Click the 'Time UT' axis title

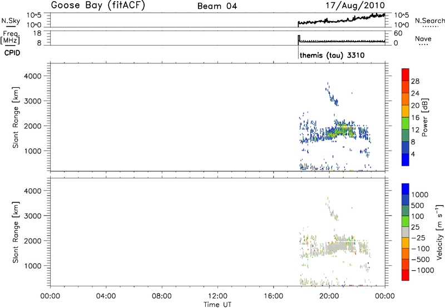coord(217,304)
